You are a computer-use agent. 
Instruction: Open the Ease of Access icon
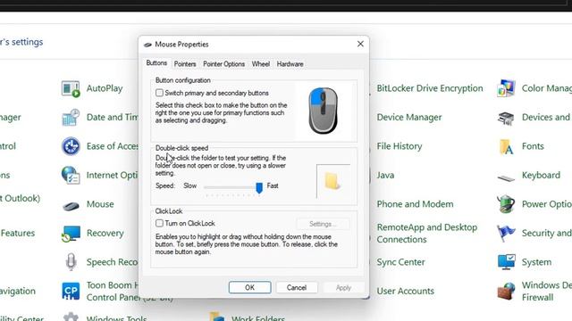tap(71, 146)
